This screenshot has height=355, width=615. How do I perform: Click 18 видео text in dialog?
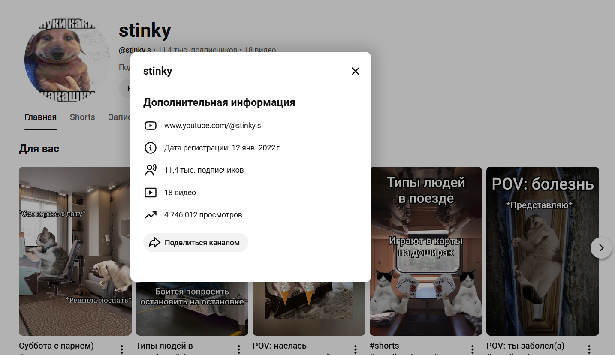click(180, 193)
